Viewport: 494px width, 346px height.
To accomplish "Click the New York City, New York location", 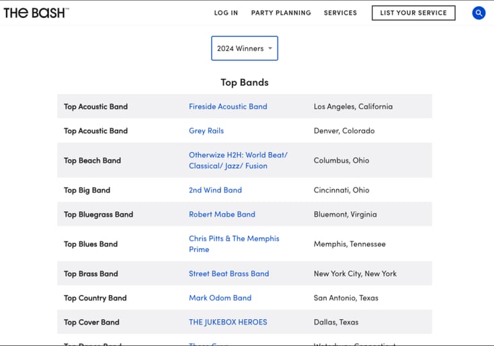I will point(355,274).
